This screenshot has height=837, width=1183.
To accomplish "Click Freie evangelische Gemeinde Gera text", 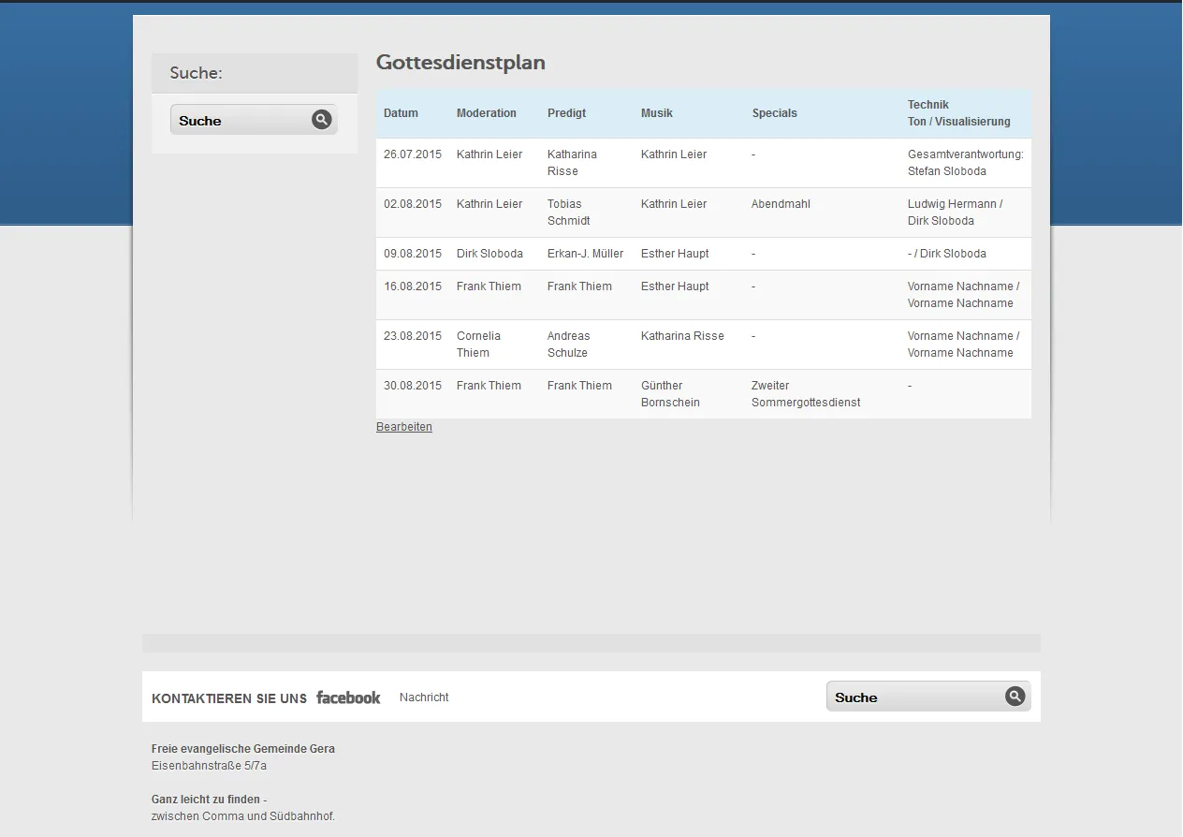I will [x=243, y=749].
